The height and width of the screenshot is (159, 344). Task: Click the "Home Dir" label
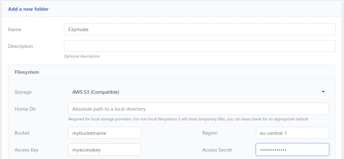(x=25, y=109)
